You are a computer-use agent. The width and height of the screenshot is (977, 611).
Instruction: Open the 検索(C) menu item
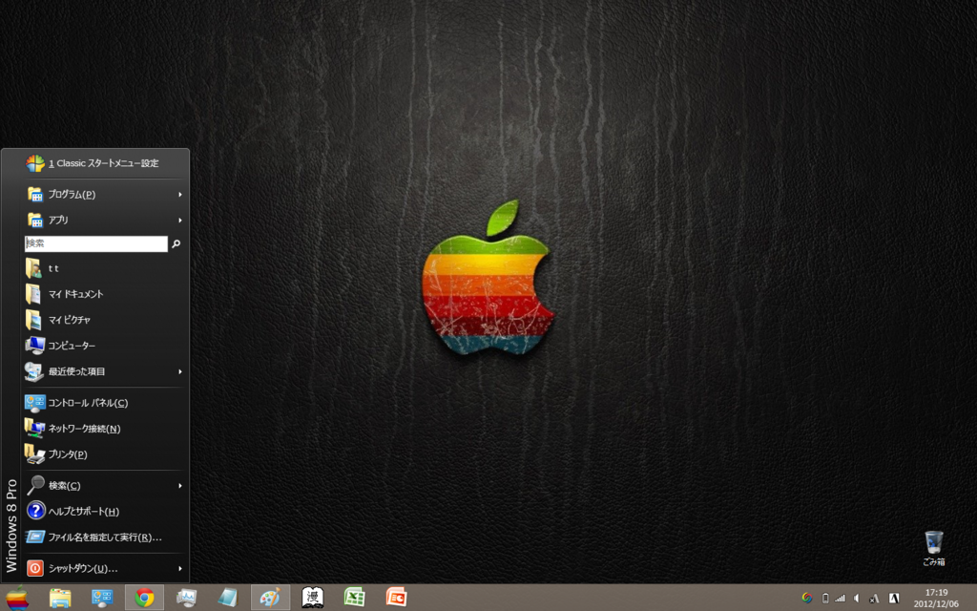pyautogui.click(x=104, y=486)
